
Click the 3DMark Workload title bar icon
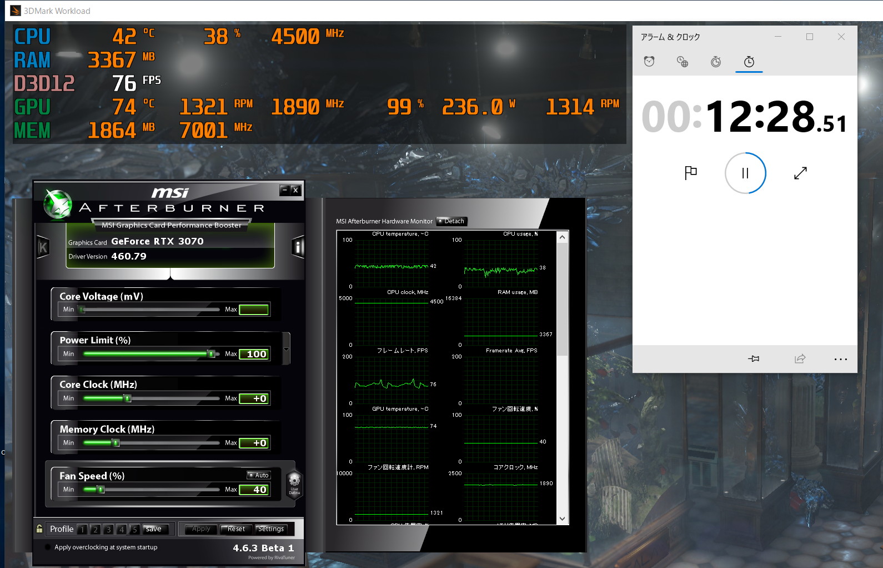[16, 11]
